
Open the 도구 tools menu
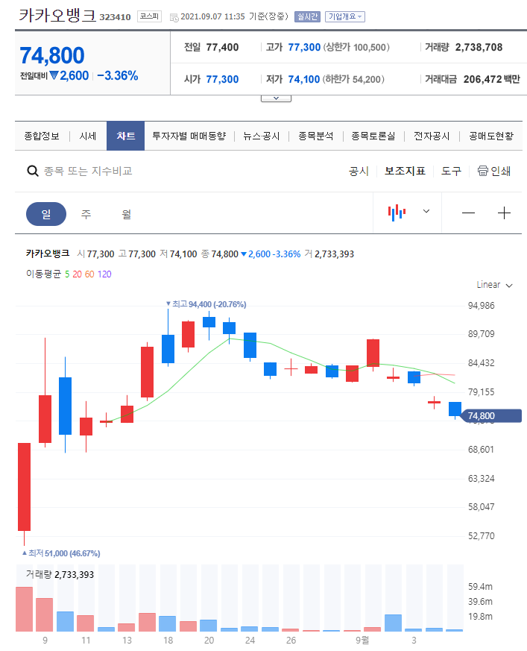pyautogui.click(x=451, y=171)
